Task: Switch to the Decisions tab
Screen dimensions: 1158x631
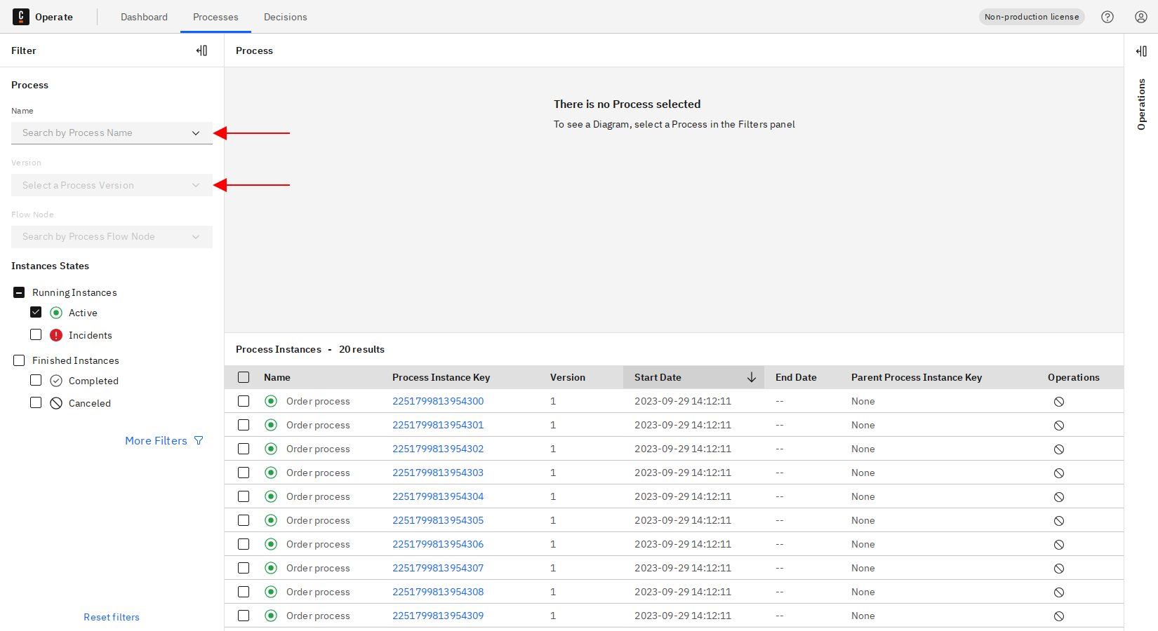Action: pyautogui.click(x=285, y=17)
